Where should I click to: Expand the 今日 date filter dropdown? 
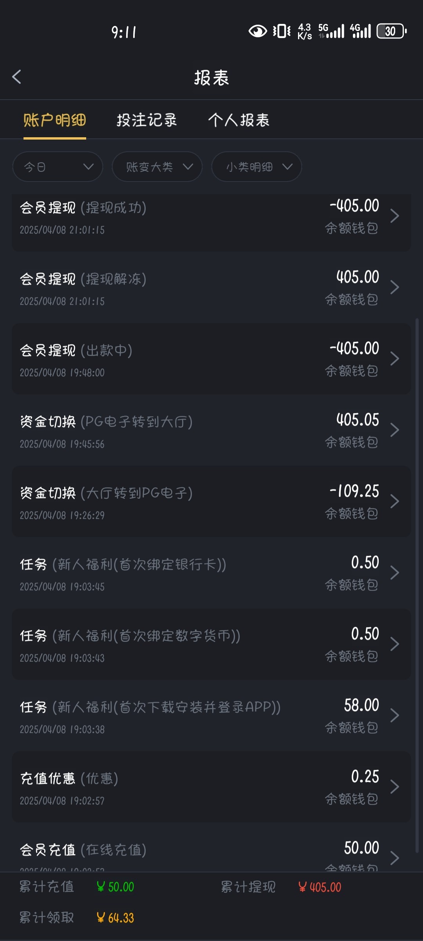[x=58, y=167]
